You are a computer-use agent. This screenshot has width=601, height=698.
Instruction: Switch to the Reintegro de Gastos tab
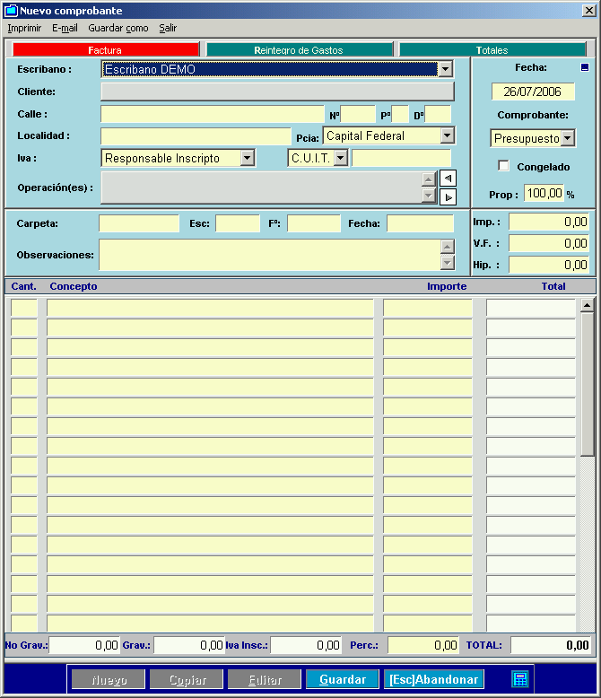pyautogui.click(x=299, y=49)
